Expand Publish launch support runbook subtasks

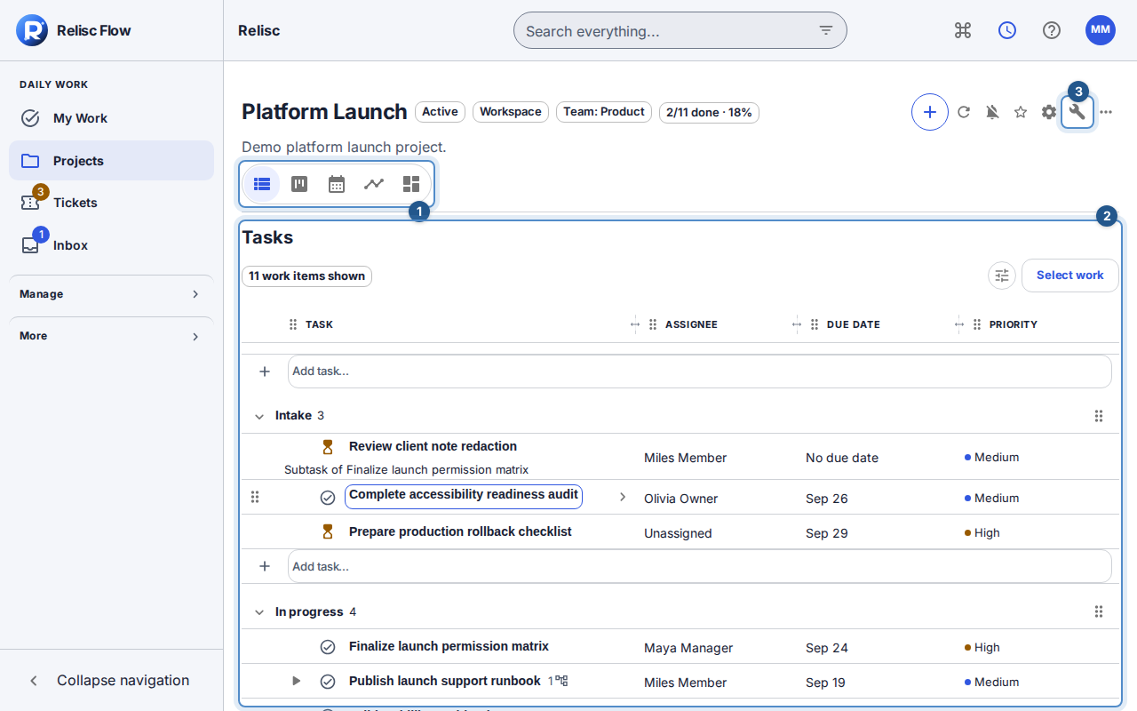(297, 681)
